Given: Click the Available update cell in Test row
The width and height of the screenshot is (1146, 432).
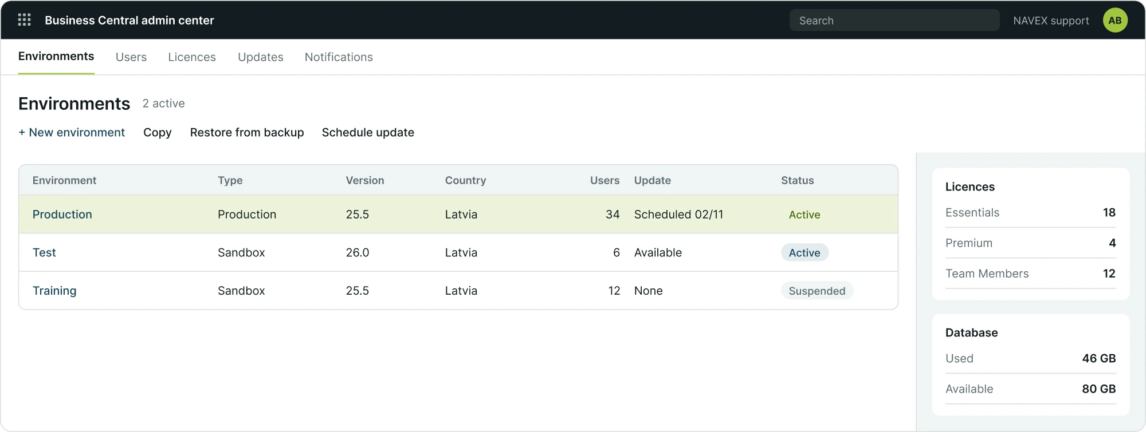Looking at the screenshot, I should [658, 252].
